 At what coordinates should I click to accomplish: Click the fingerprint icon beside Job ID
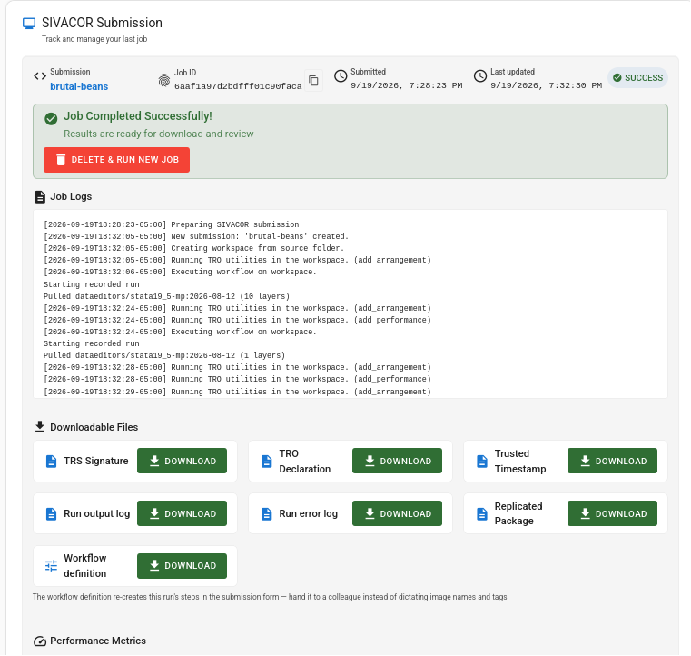(x=164, y=80)
